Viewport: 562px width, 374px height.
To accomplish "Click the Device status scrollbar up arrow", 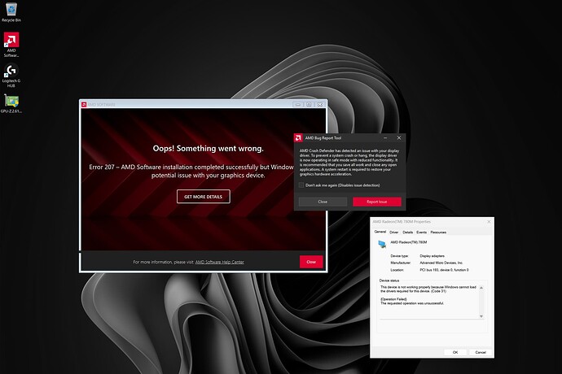I will click(x=481, y=288).
